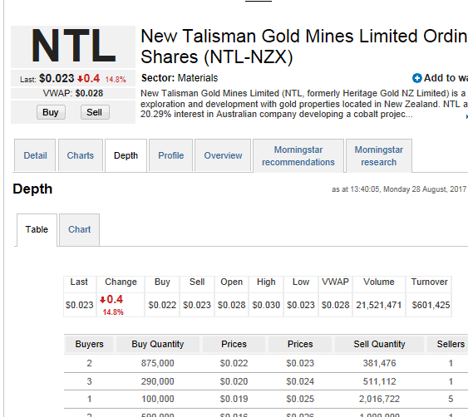Screen dimensions: 468x417
Task: Open Morningstar research tab
Action: (x=379, y=155)
